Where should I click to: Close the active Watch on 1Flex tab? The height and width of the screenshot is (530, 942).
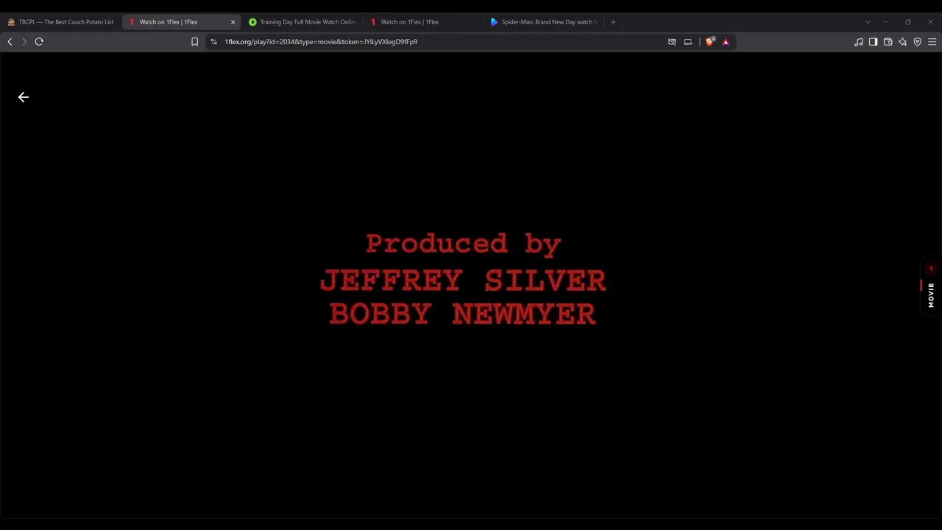tap(233, 22)
